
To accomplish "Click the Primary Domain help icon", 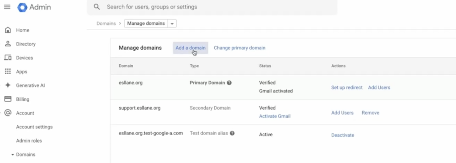I will 229,83.
